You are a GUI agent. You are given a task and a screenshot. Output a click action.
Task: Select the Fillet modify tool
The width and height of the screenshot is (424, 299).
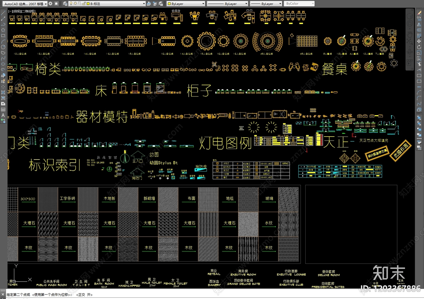(x=419, y=98)
